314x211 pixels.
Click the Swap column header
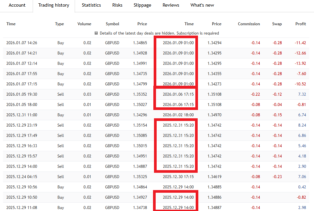click(x=277, y=24)
